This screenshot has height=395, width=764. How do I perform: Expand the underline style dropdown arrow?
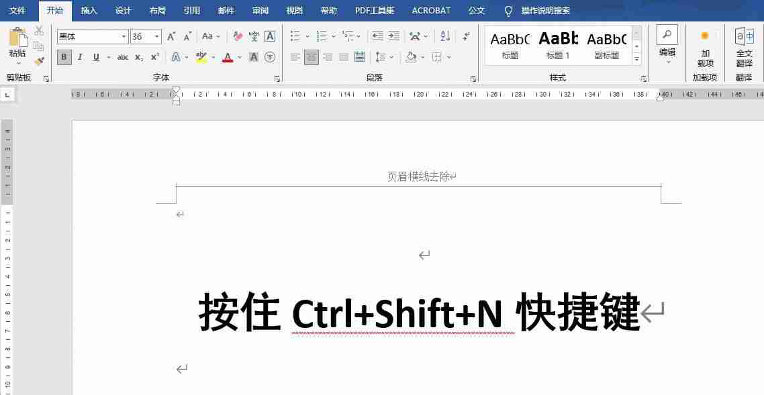[x=108, y=58]
